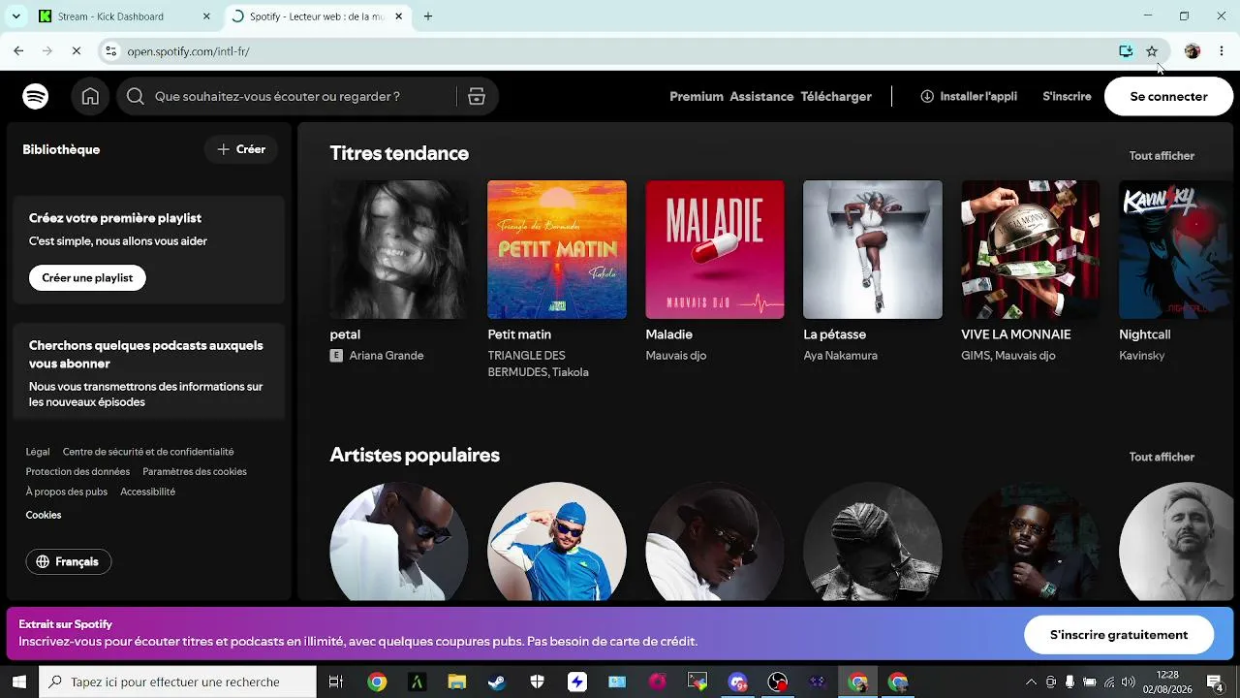Open the À propos des pubs link

[x=67, y=492]
